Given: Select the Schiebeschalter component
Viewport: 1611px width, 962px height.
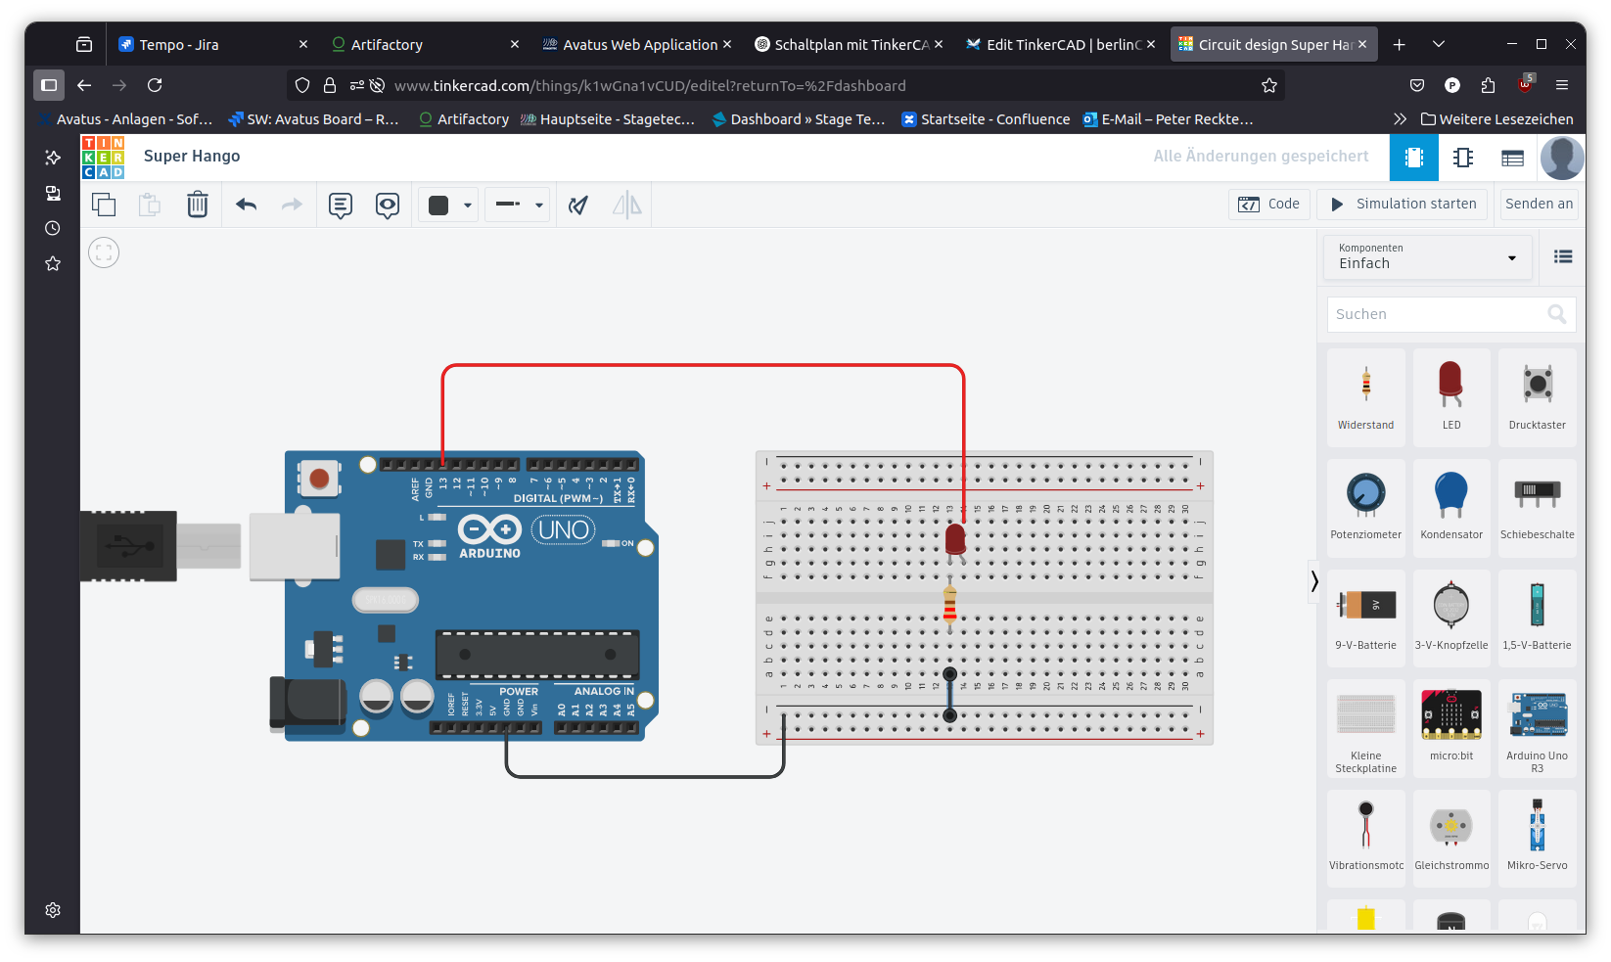Looking at the screenshot, I should [x=1538, y=508].
